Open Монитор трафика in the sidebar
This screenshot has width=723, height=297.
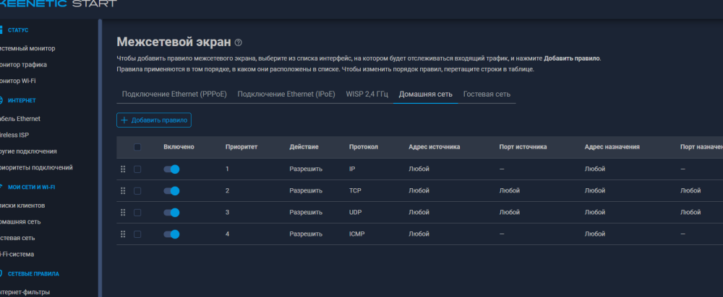pos(24,65)
